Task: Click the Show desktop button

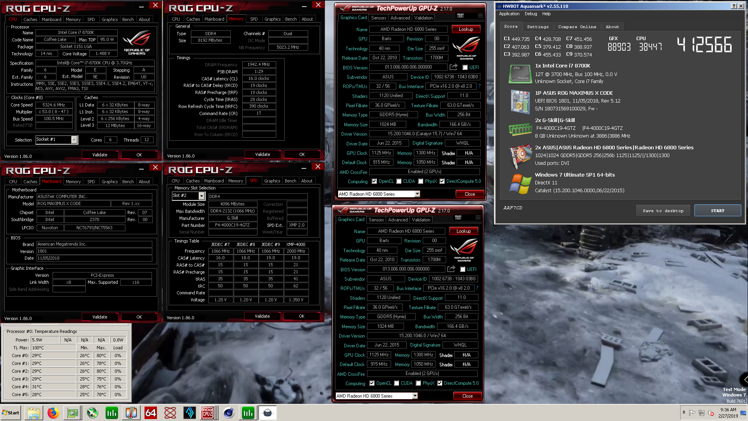Action: 743,413
